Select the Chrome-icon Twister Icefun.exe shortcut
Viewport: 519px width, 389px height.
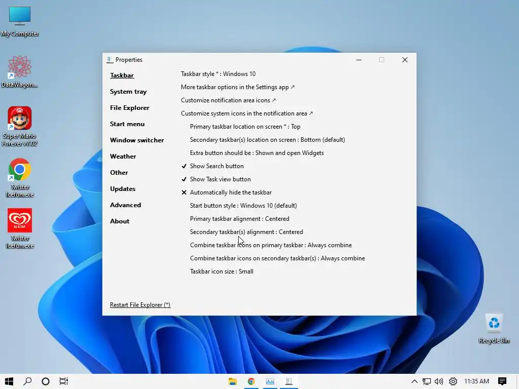coord(20,178)
